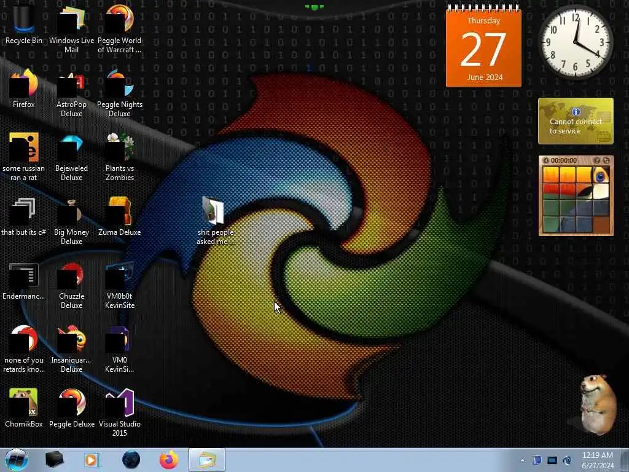
Task: Open the Windows Start menu orb
Action: [16, 460]
